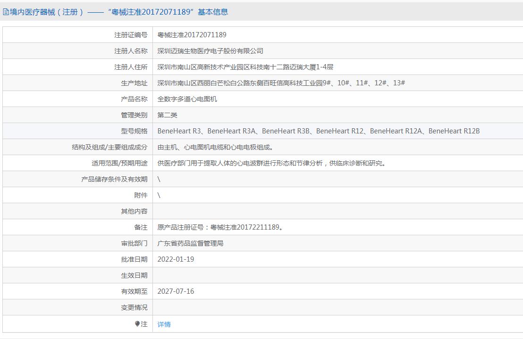Screen dimensions: 523x339
Task: Select the BeneHeart R3 model list
Action: (319, 131)
